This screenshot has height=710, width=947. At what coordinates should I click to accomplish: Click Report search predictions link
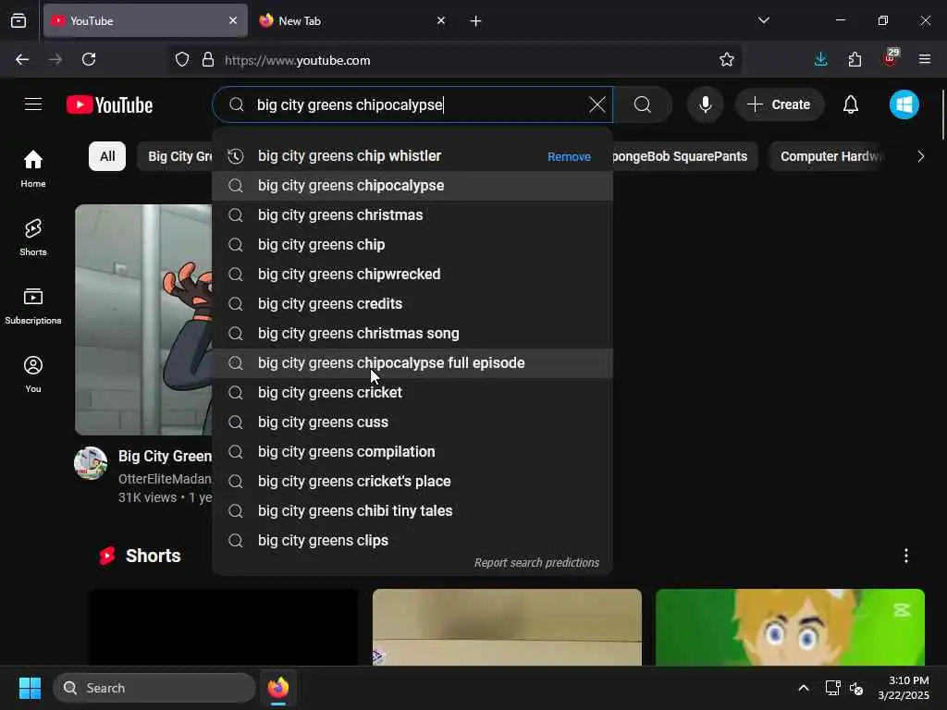(536, 563)
